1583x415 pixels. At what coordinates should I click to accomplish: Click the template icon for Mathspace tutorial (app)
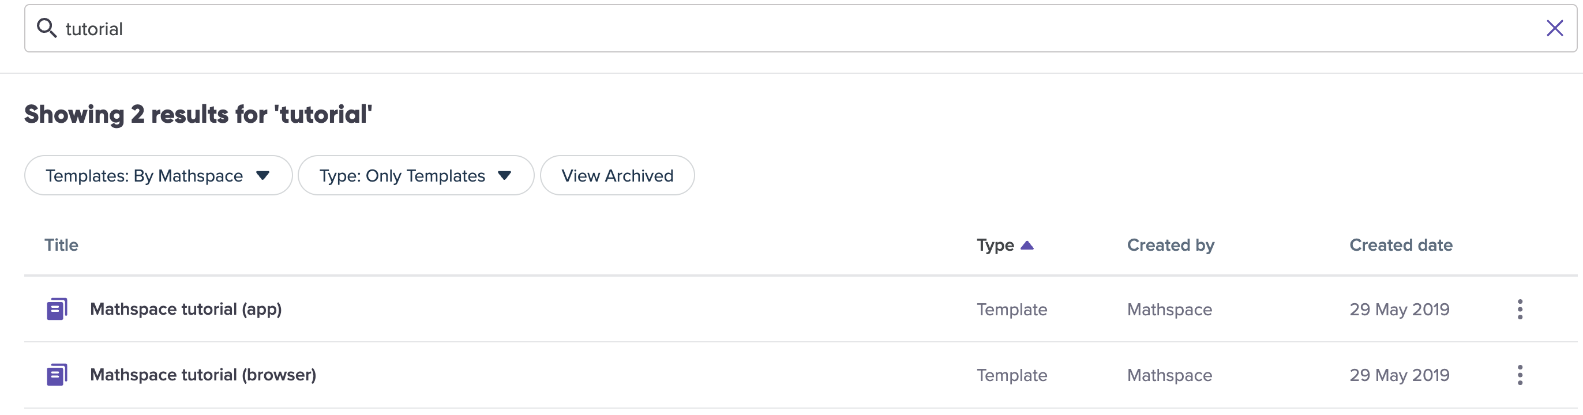pyautogui.click(x=57, y=309)
